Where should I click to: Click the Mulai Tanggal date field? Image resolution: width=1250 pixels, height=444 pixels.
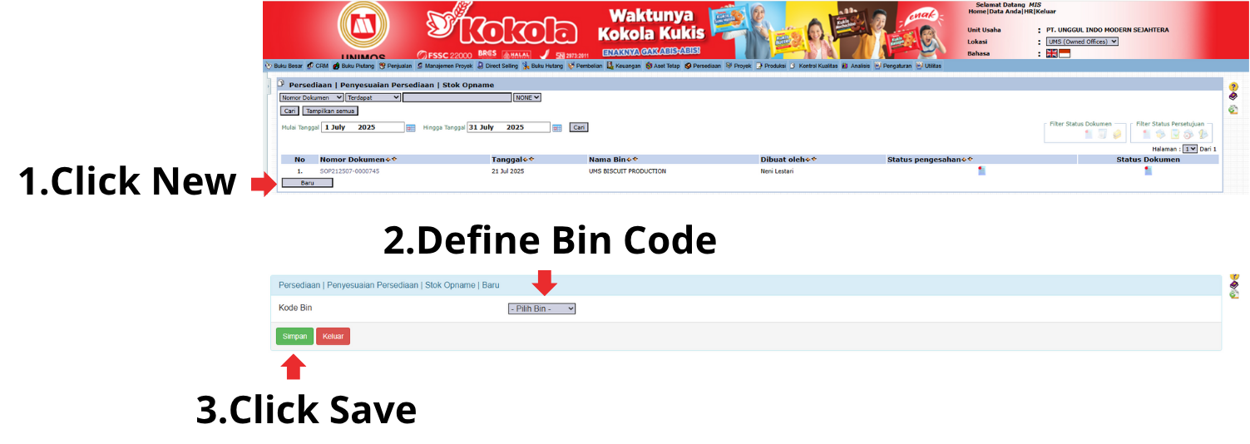click(363, 127)
